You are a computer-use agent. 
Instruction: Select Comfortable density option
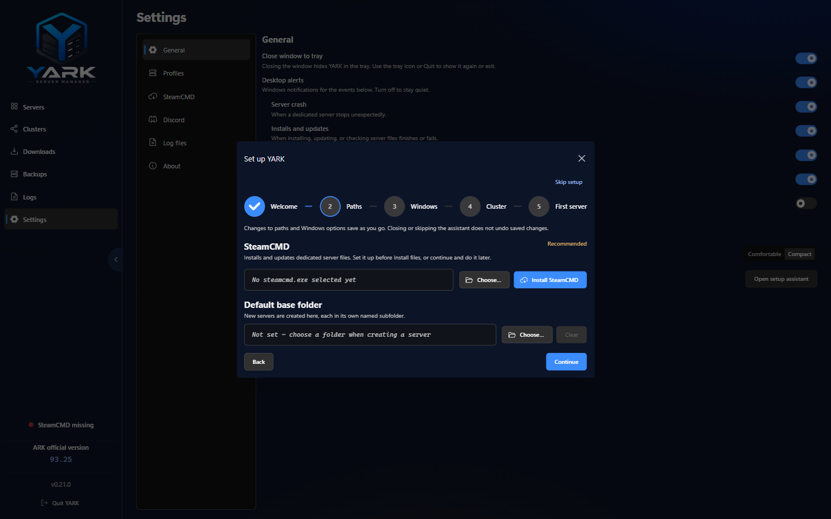pos(765,254)
